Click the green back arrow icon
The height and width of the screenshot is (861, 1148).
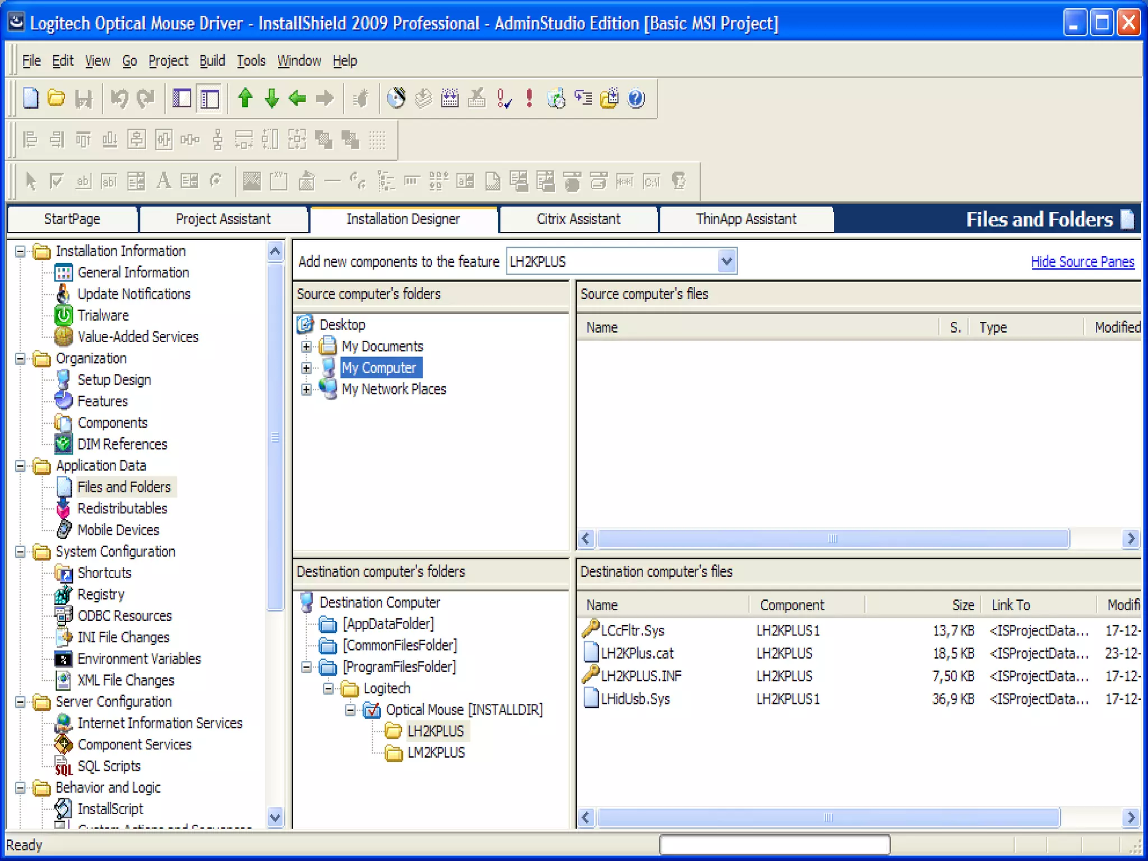click(x=298, y=99)
